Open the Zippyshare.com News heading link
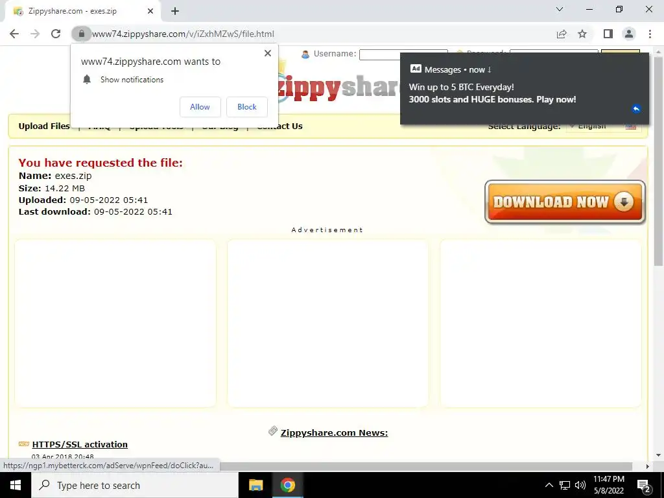664x498 pixels. tap(334, 433)
